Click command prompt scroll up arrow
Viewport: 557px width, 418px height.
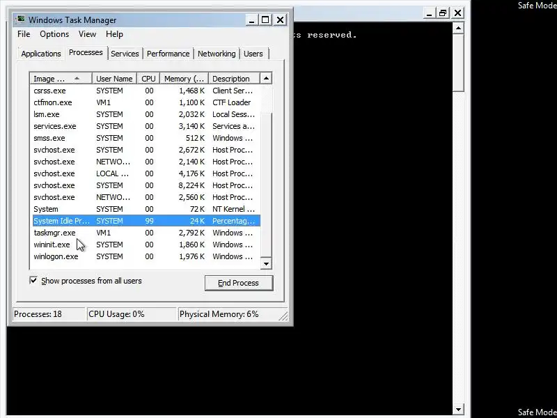pos(458,28)
